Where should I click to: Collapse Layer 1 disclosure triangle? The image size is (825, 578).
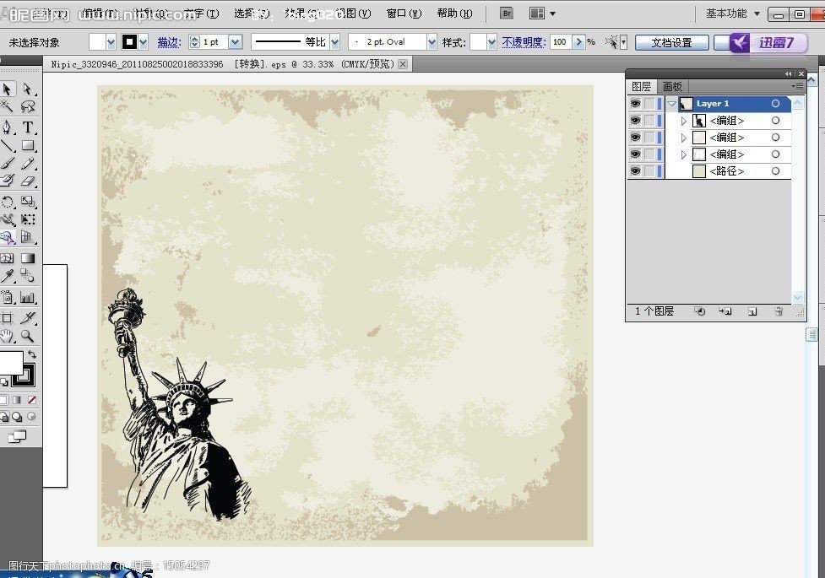672,104
